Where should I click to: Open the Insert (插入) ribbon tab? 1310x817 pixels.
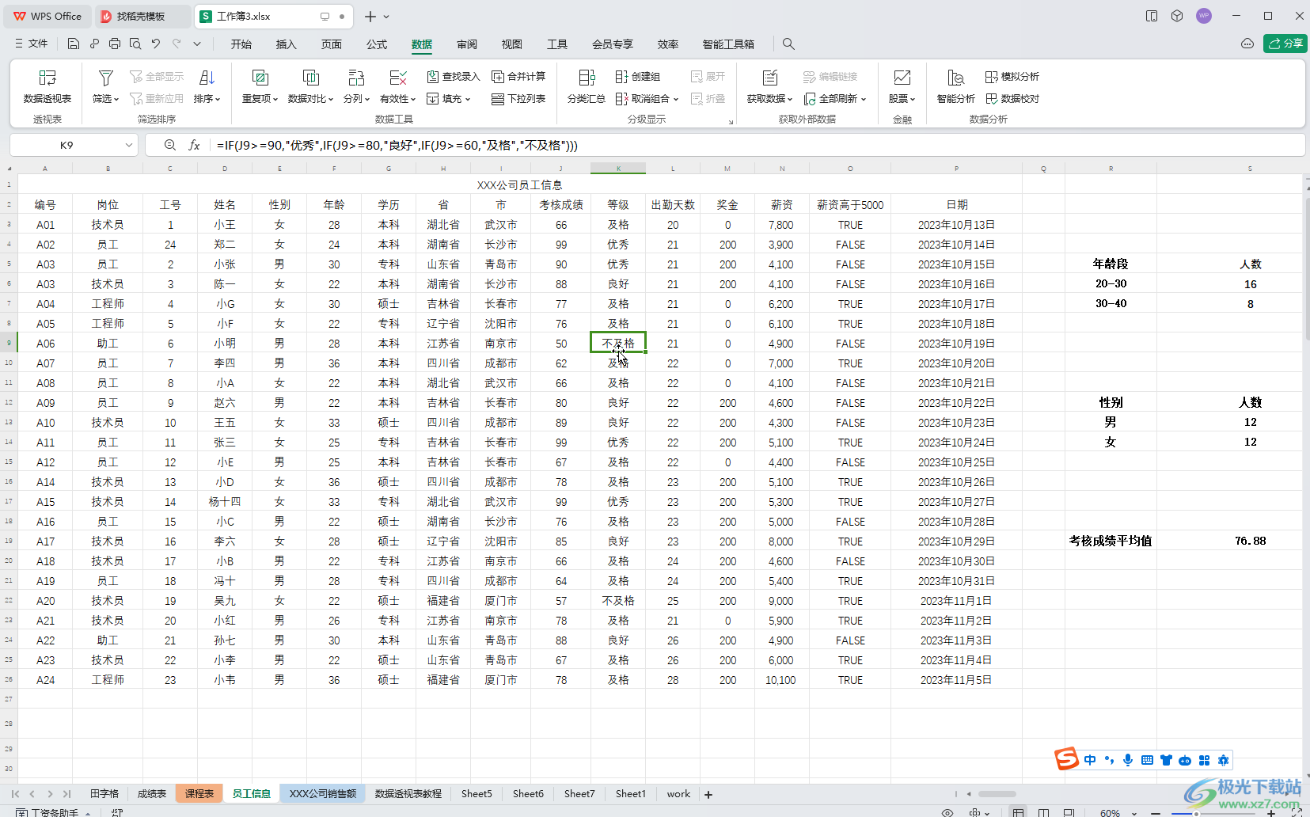286,44
